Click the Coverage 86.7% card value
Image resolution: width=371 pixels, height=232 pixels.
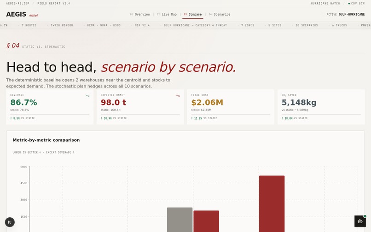pos(23,103)
